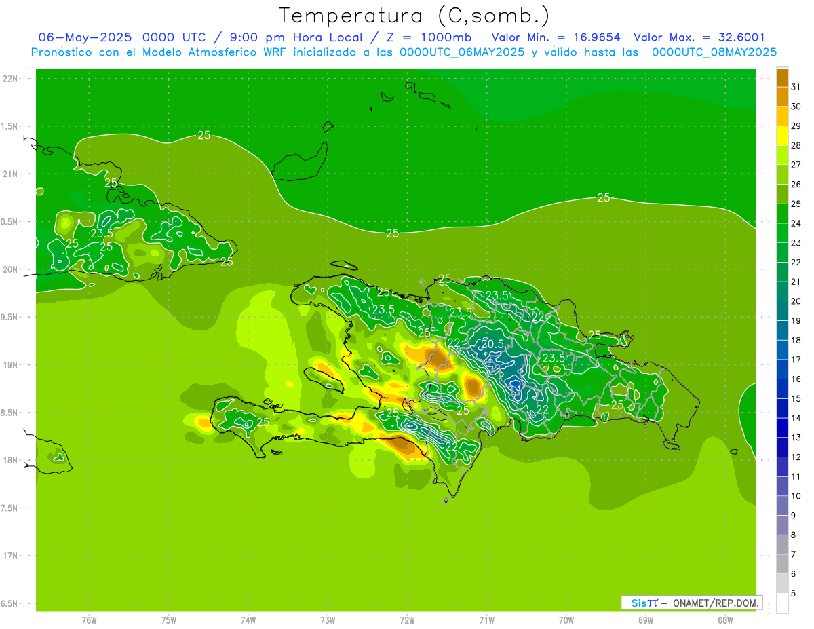
Task: Click the "30" label on the color scale
Action: click(796, 107)
